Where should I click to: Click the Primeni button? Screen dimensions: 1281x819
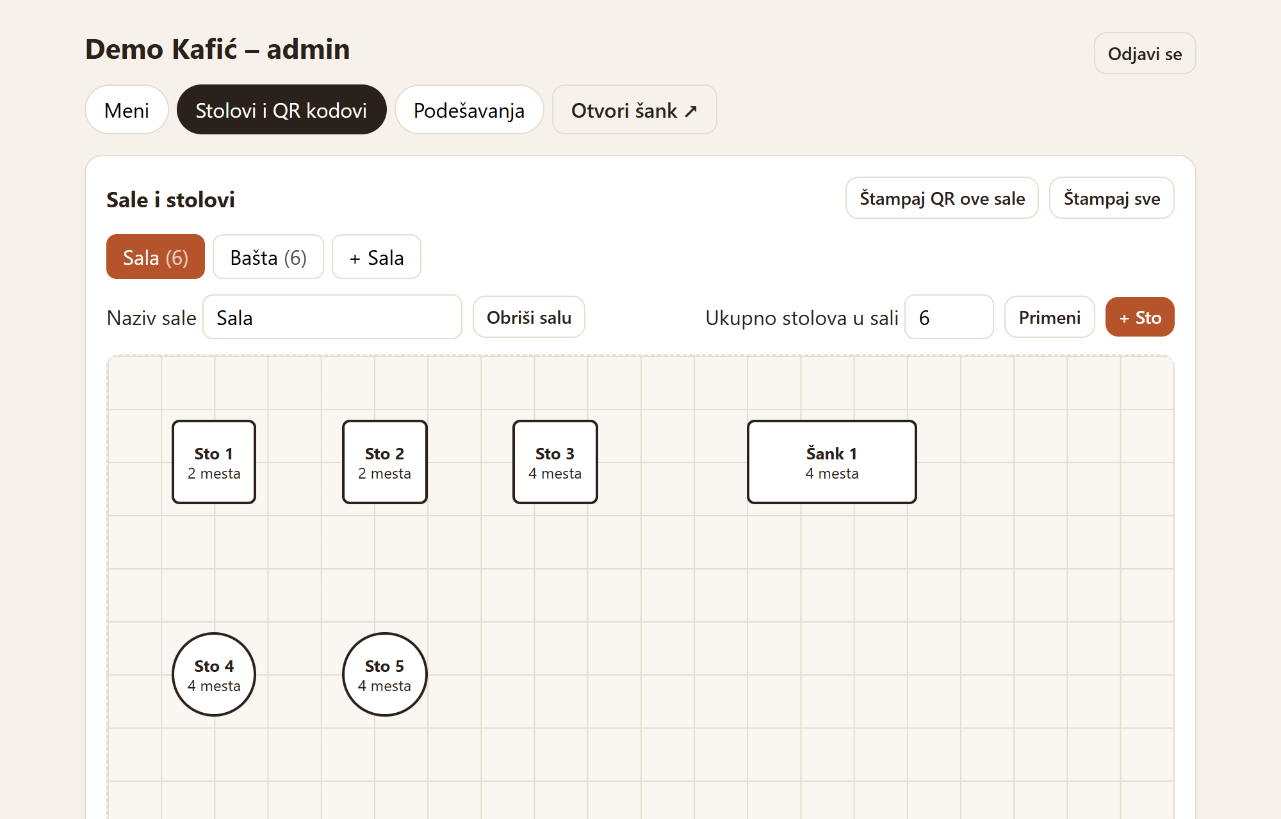click(1049, 317)
